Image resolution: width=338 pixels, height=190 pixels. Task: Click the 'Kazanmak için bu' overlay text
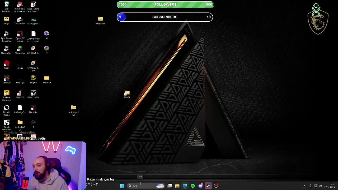[100, 179]
